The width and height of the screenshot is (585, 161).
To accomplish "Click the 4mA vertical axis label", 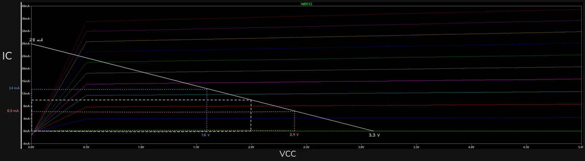I will click(27, 119).
